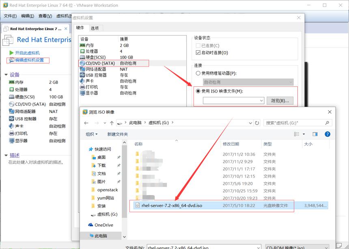The image size is (349, 249).
Task: Expand the 组织 dropdown menu
Action: pos(91,134)
